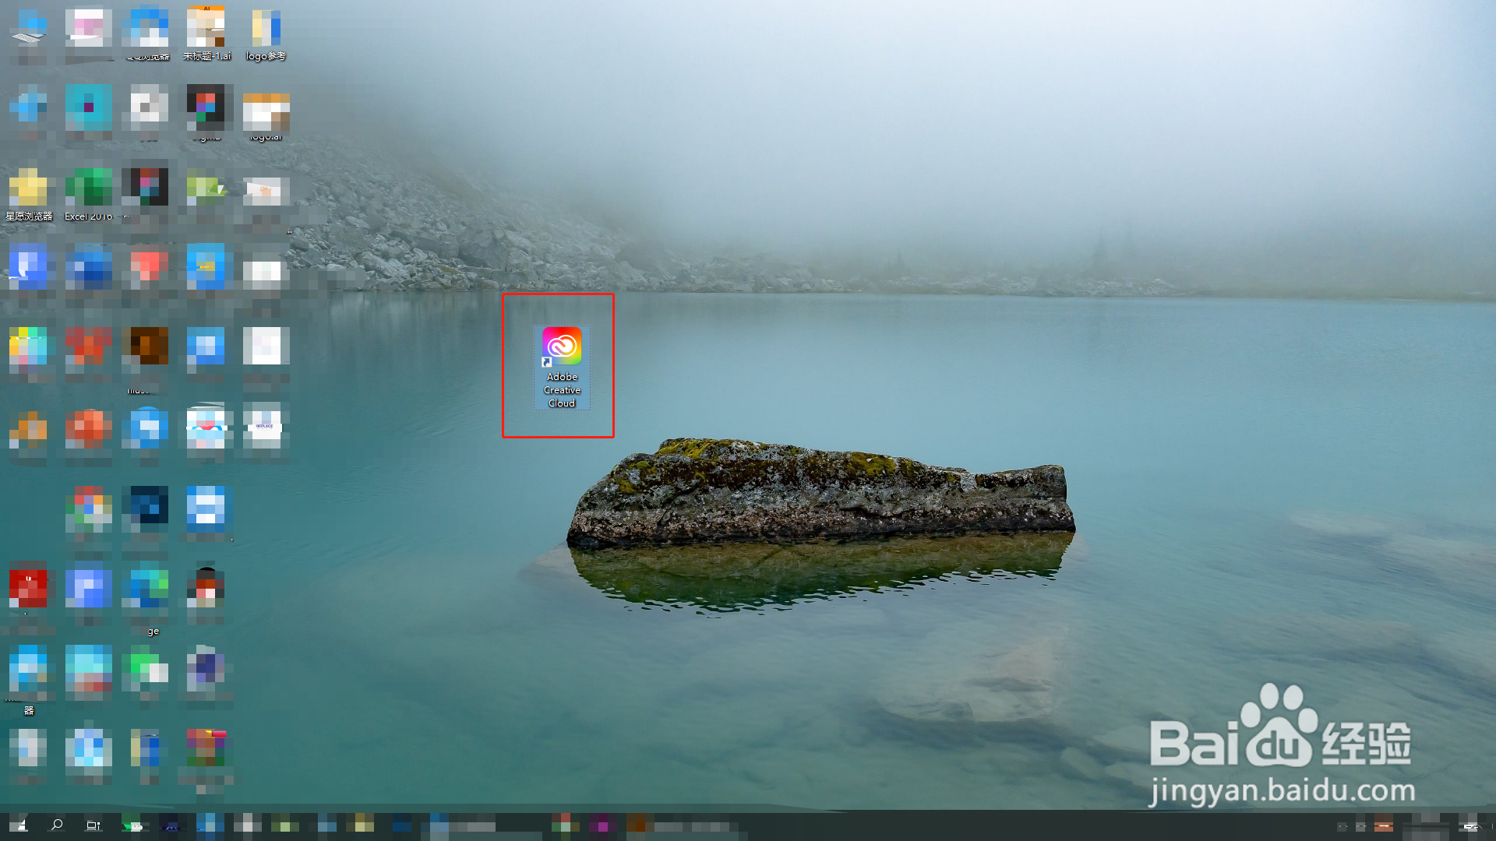
Task: Open the WeChat icon in the taskbar
Action: [134, 825]
